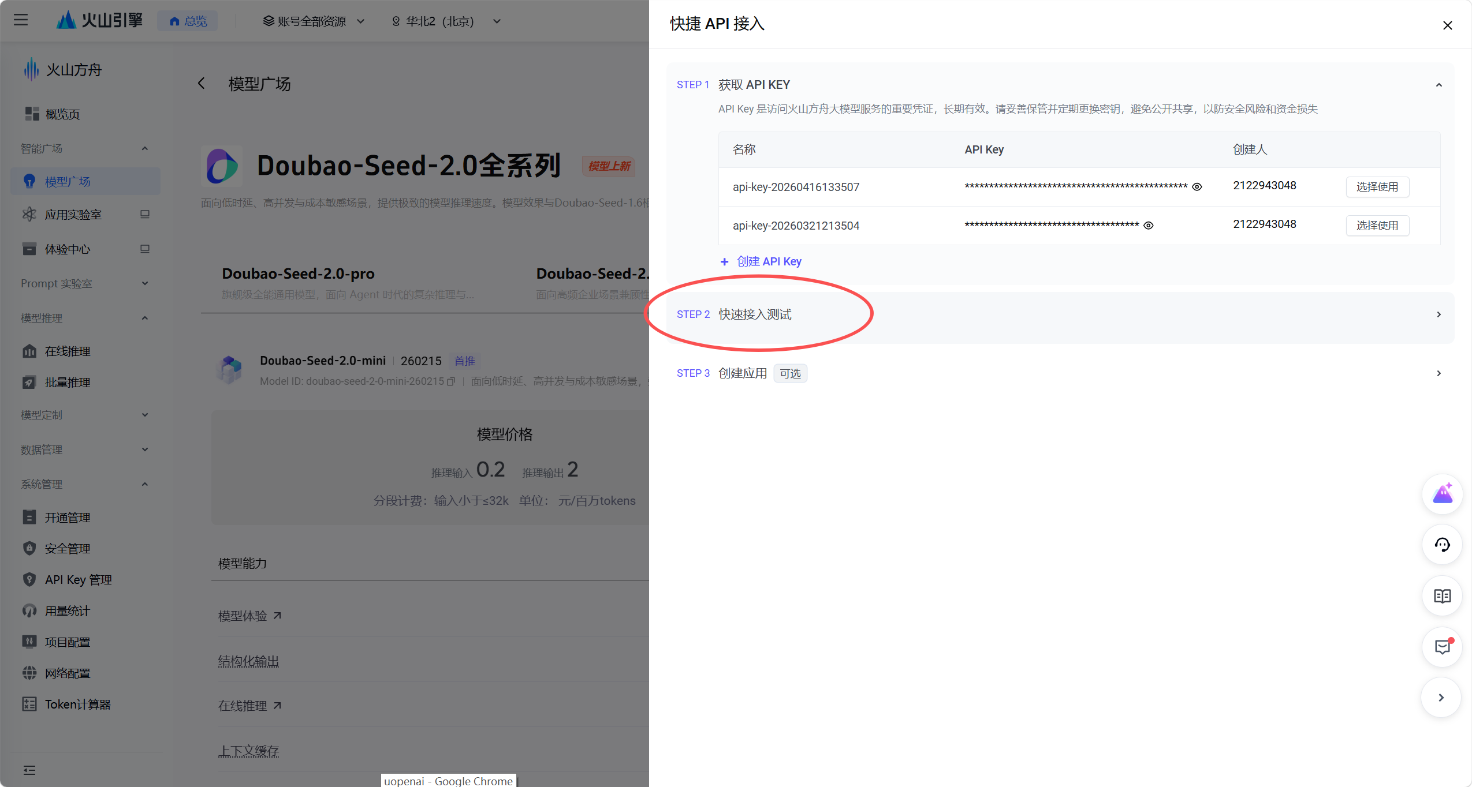Reveal the api-key-20260416133507 key value
Screen dimensions: 1472x787
tap(1197, 186)
